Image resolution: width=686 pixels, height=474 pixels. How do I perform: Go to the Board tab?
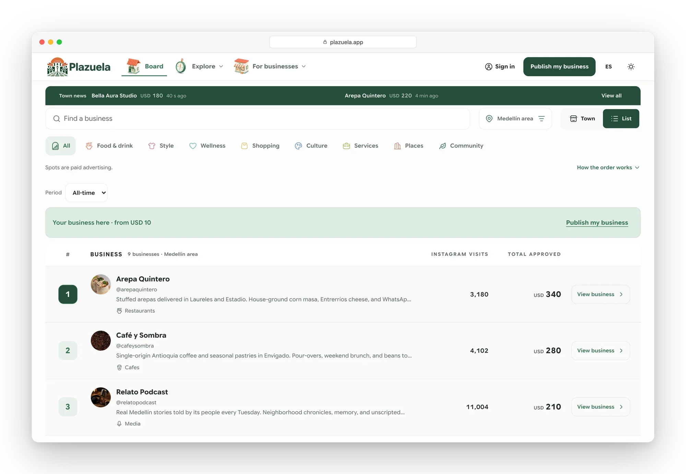[x=144, y=67]
